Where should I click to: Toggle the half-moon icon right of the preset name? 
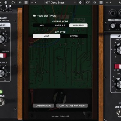pyautogui.click(x=81, y=3)
